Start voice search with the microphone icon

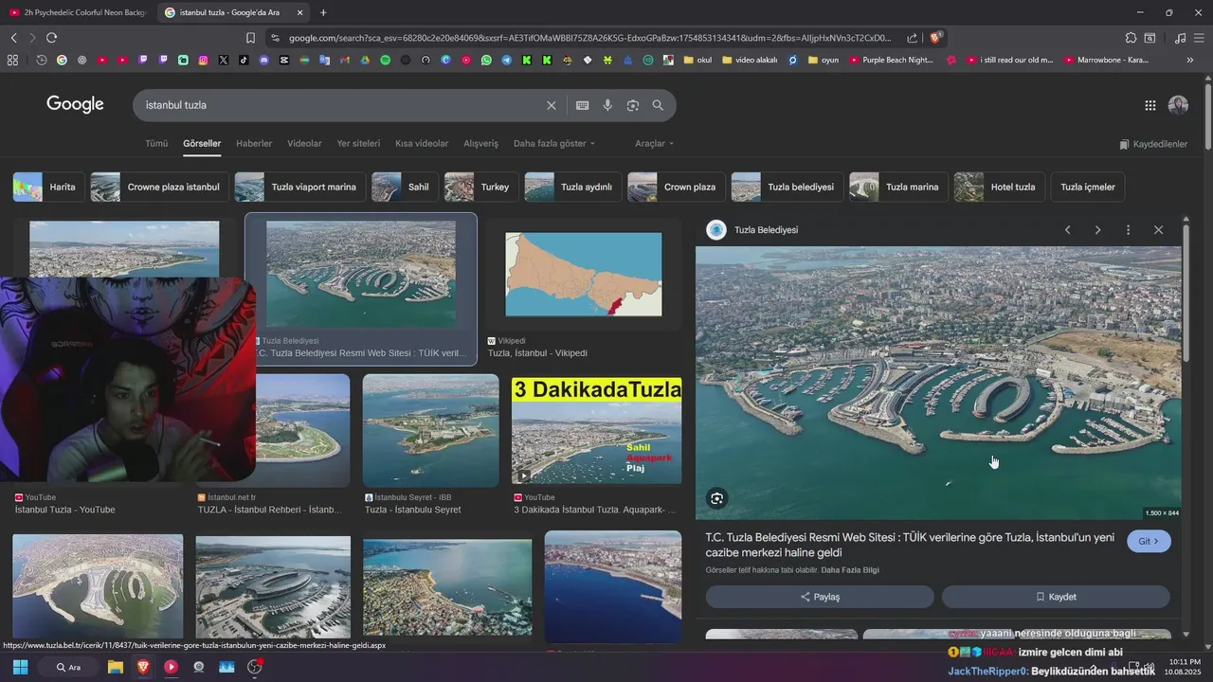click(x=607, y=105)
